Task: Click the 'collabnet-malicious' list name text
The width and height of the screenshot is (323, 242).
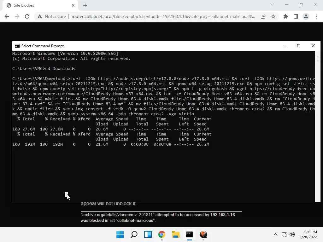Action: pos(136,220)
